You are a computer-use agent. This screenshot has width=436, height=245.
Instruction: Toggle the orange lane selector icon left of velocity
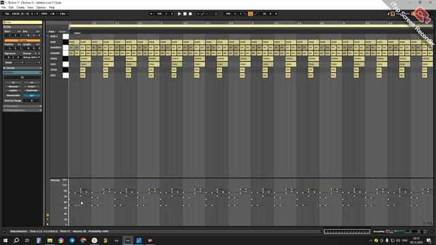[x=48, y=215]
